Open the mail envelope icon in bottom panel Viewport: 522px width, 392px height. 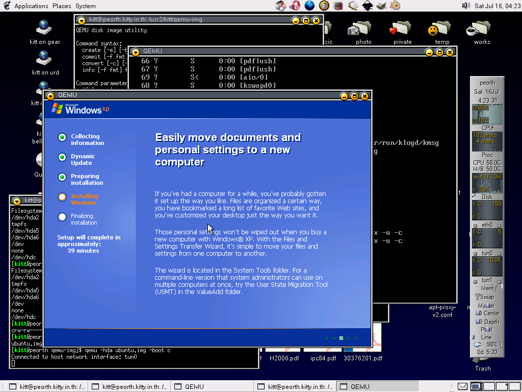click(x=462, y=386)
